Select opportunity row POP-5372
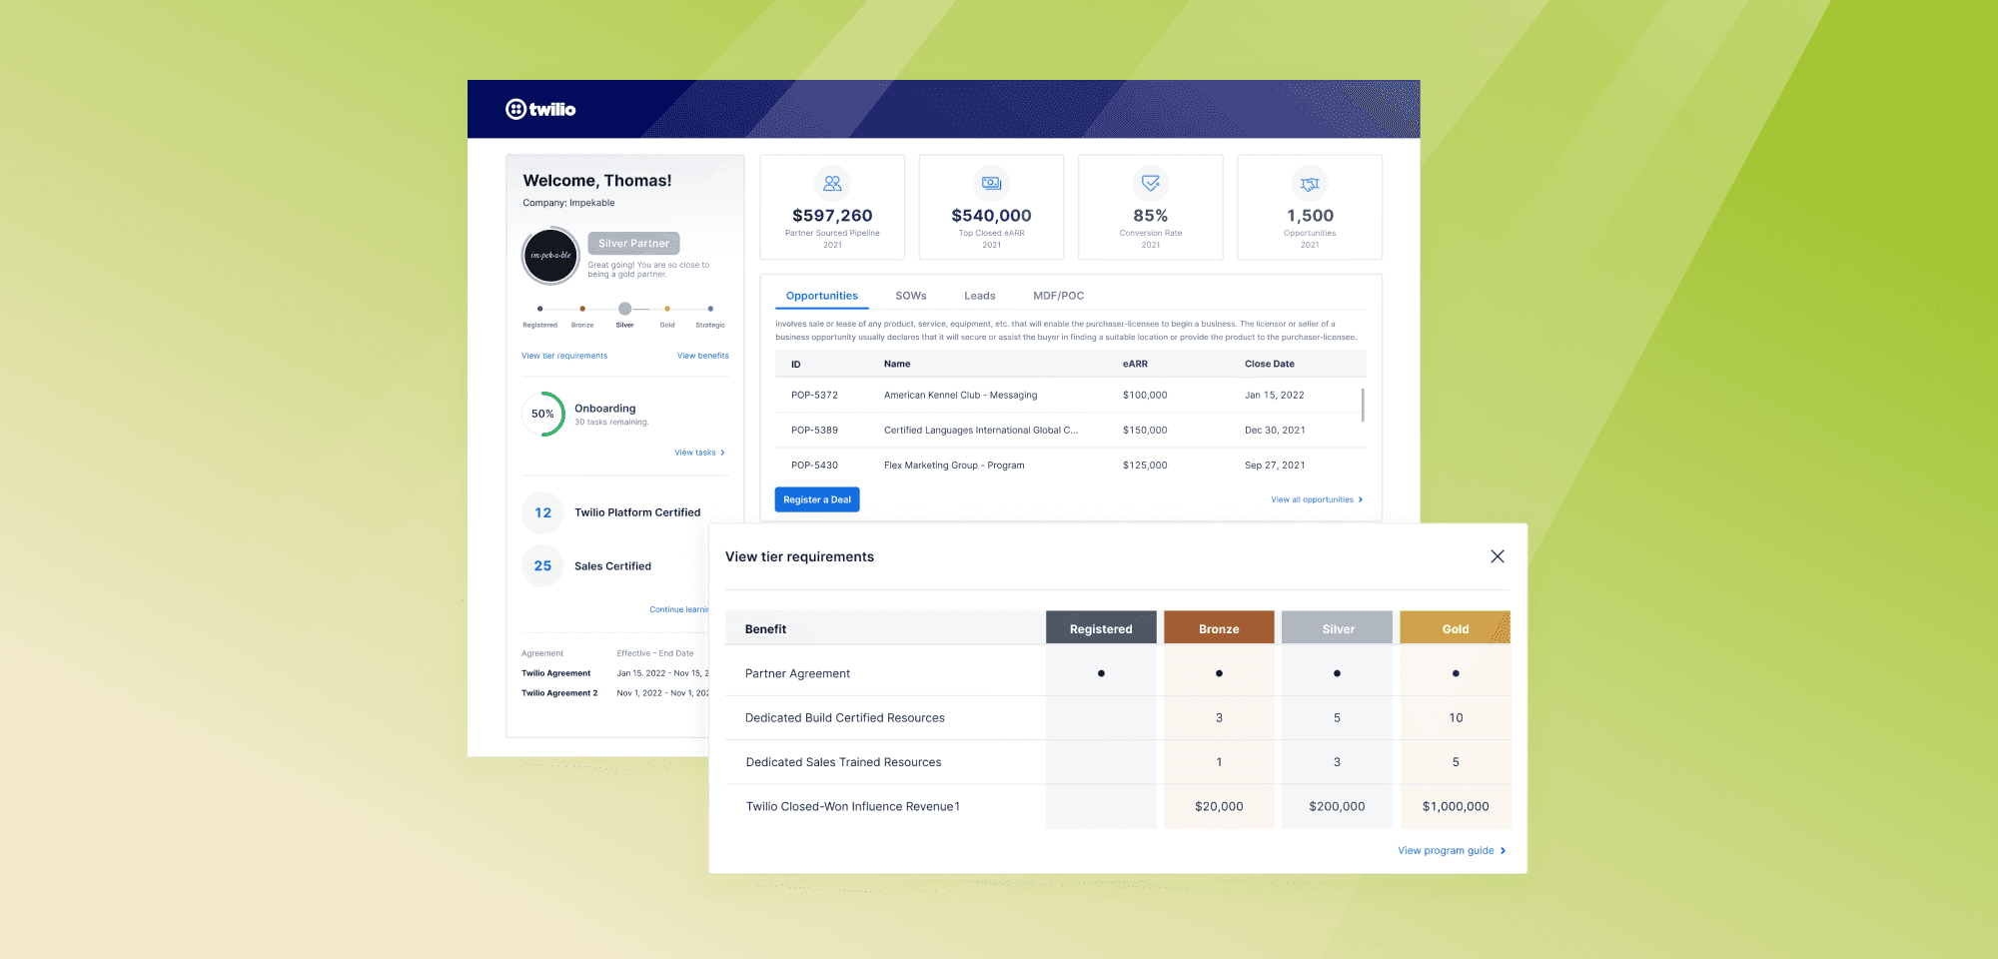The height and width of the screenshot is (959, 1998). [1069, 395]
